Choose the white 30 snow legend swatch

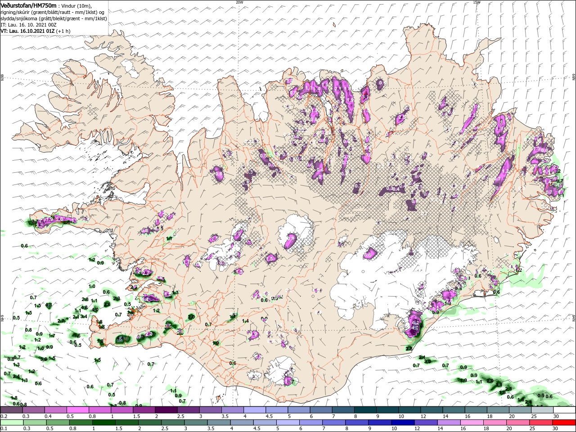coord(564,410)
